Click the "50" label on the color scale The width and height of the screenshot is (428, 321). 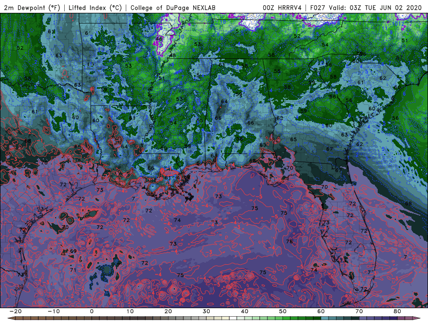pyautogui.click(x=283, y=311)
